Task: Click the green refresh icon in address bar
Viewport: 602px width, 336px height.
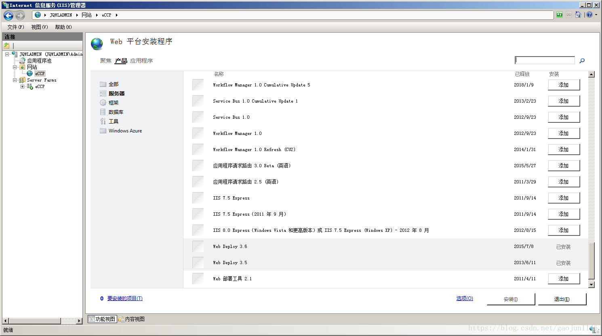Action: click(559, 15)
